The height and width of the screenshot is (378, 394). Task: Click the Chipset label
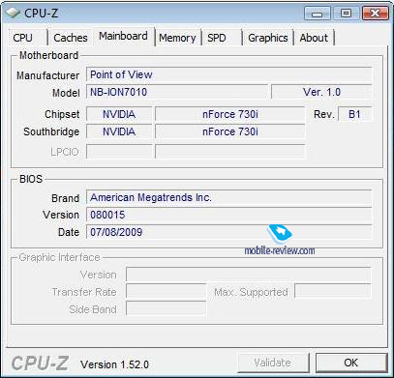62,114
